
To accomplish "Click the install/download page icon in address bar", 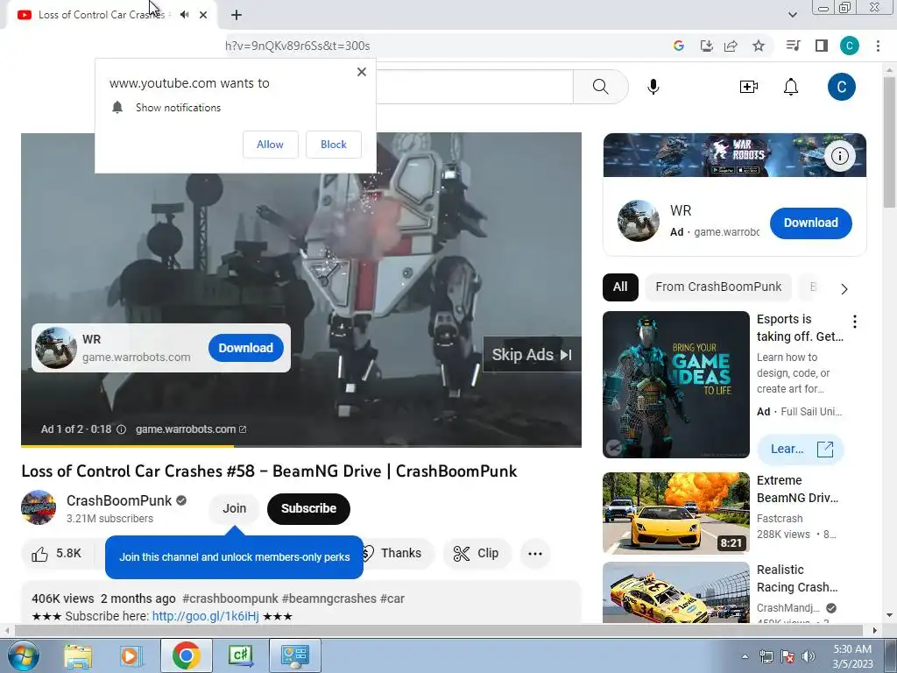I will point(707,46).
